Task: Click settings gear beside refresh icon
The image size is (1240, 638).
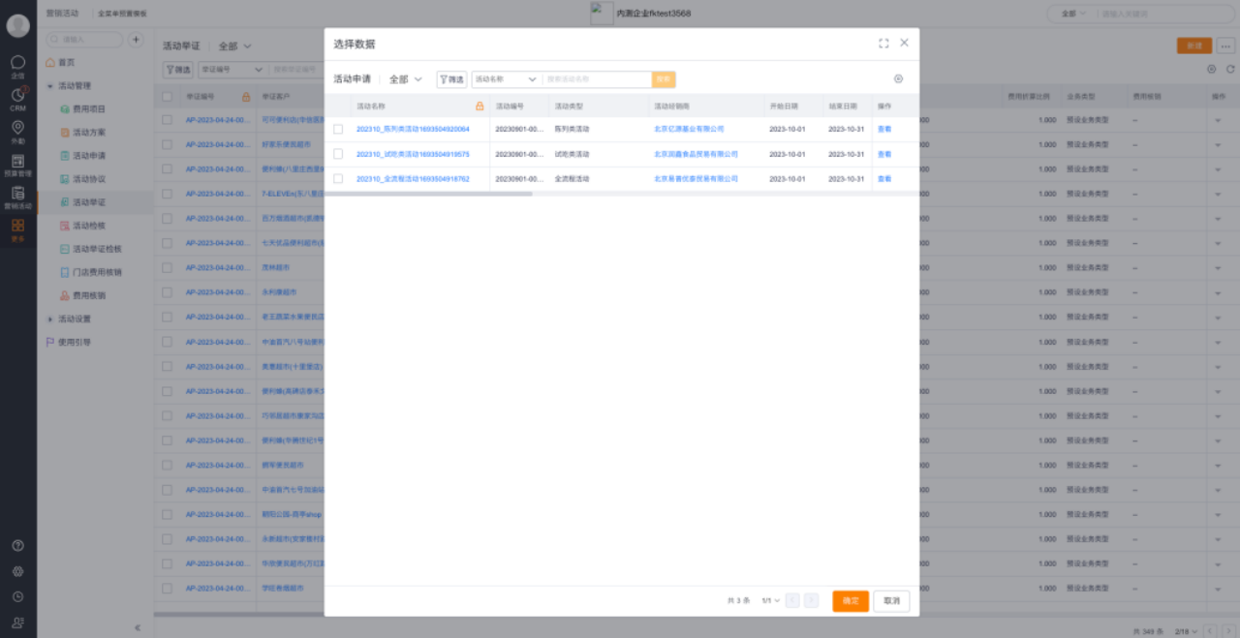Action: click(1212, 70)
